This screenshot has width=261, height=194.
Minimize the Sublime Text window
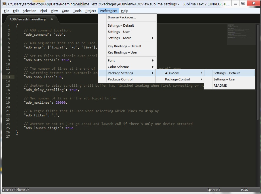235,3
